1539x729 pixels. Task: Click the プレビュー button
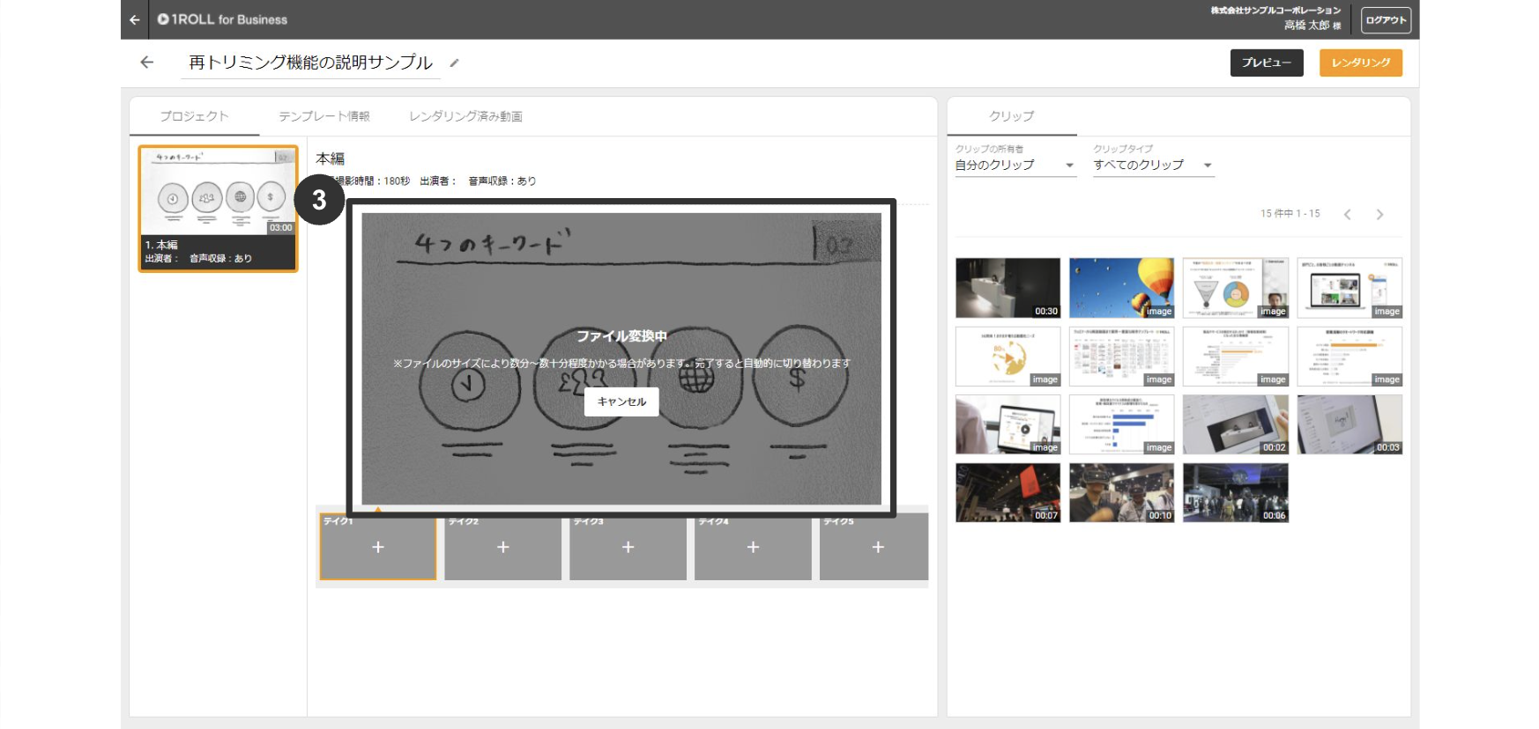pos(1266,63)
